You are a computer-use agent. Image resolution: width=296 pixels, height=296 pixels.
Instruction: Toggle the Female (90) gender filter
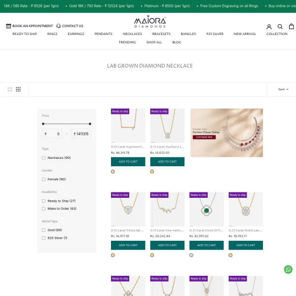[43, 180]
